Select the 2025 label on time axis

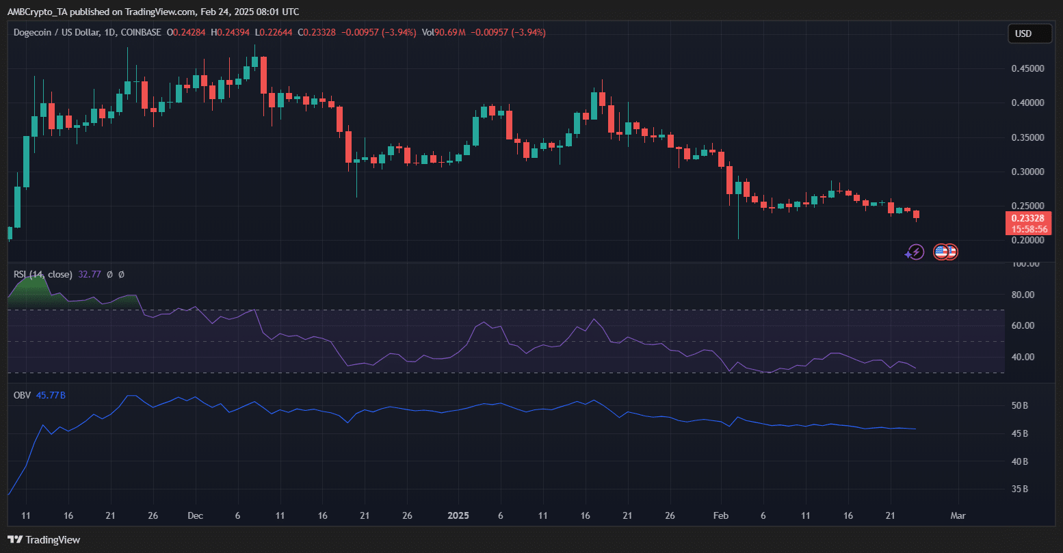tap(458, 515)
